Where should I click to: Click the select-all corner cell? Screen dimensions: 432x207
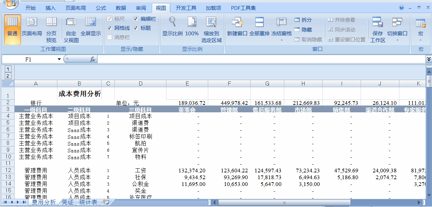(8, 84)
